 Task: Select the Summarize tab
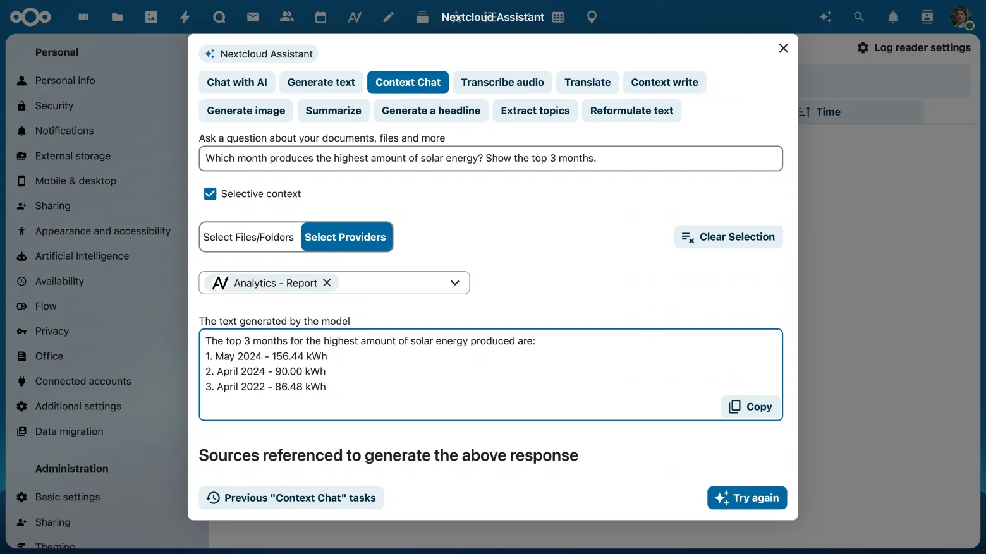(334, 111)
